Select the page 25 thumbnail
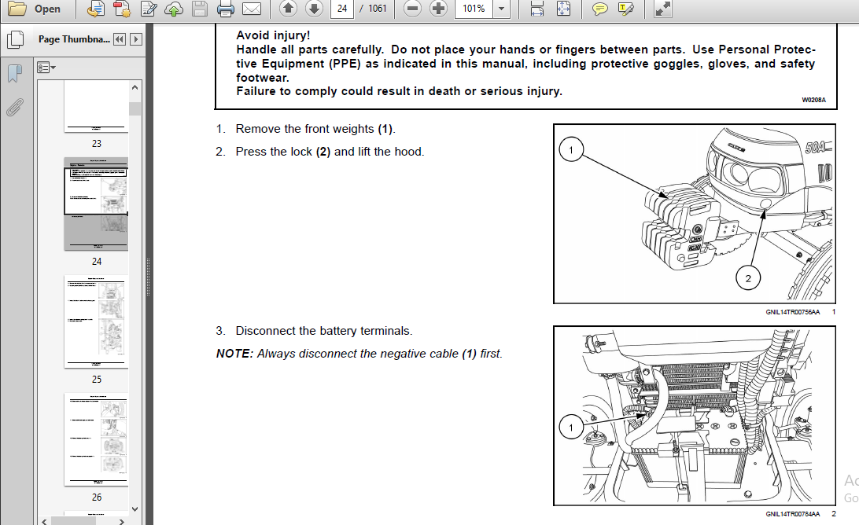Screen dimensions: 859x525 click(96, 321)
